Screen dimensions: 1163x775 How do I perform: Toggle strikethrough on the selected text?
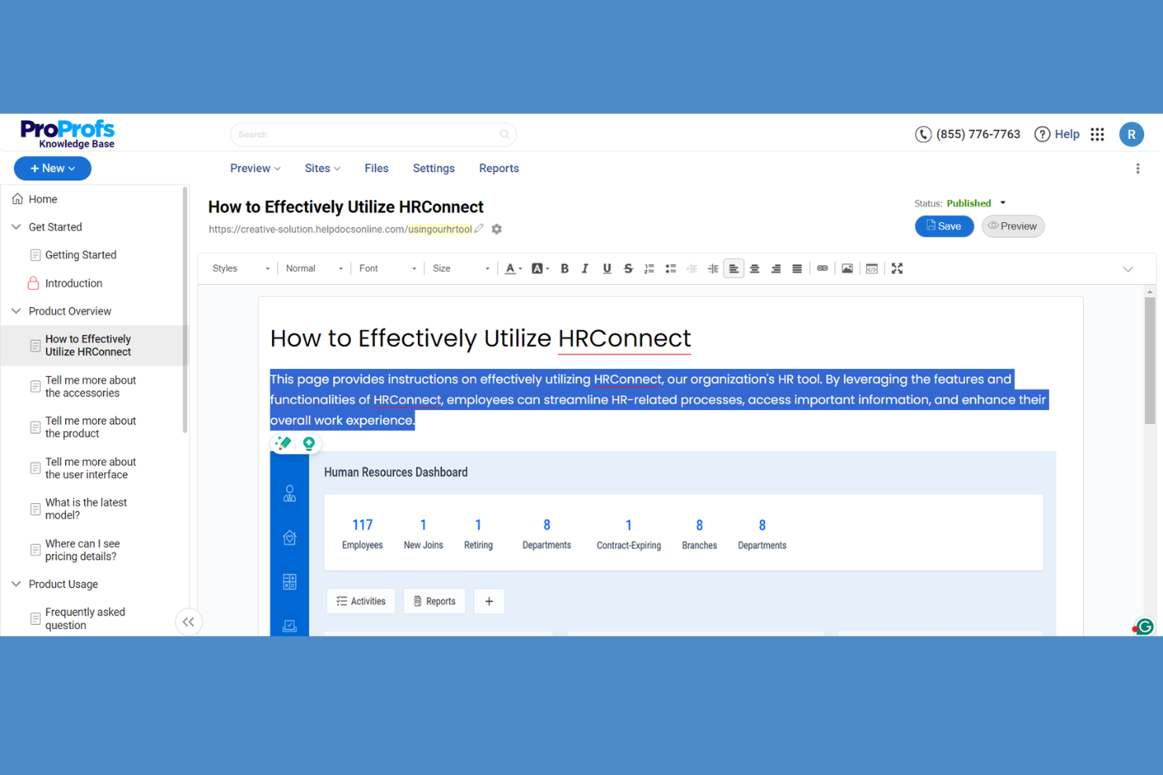[628, 268]
